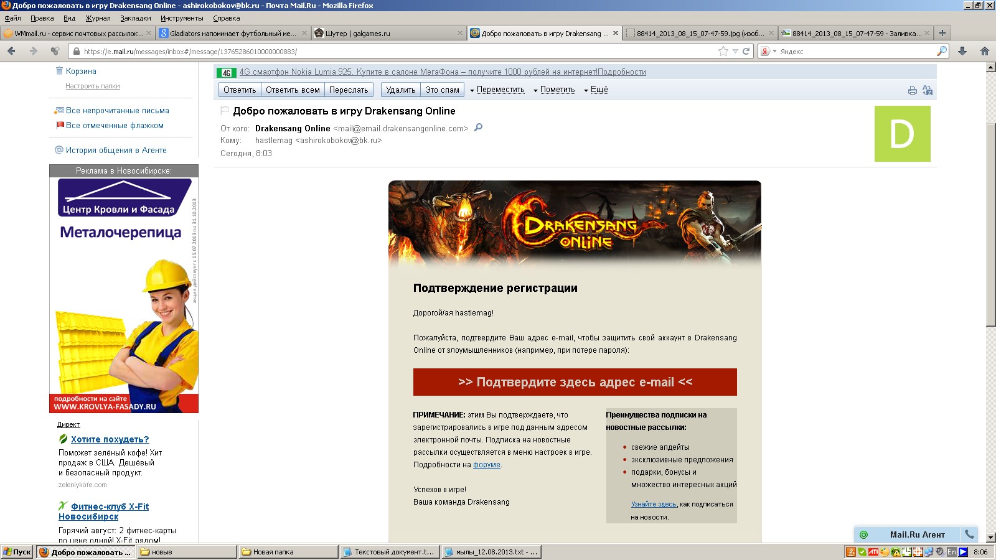This screenshot has height=560, width=996.
Task: Click the Ответить reply button
Action: coord(240,90)
